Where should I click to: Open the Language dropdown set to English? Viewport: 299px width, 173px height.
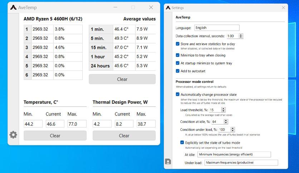(x=217, y=28)
